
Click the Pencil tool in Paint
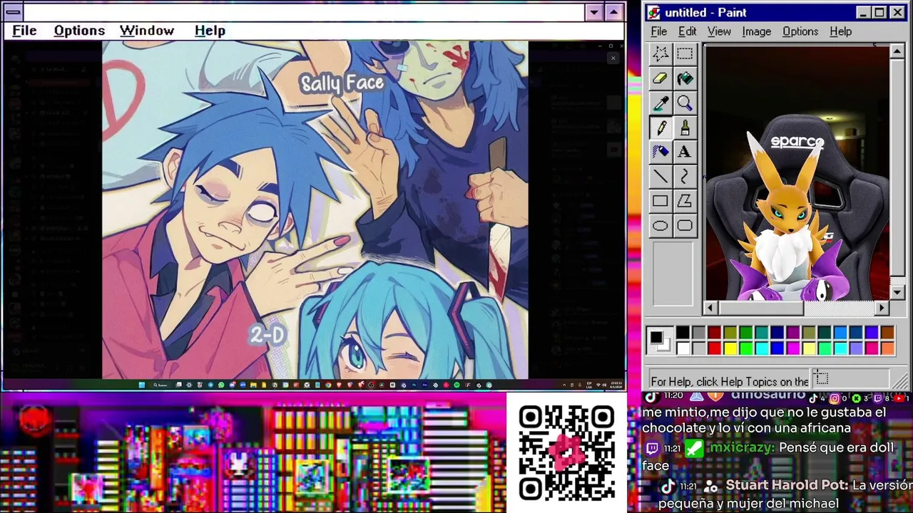660,128
